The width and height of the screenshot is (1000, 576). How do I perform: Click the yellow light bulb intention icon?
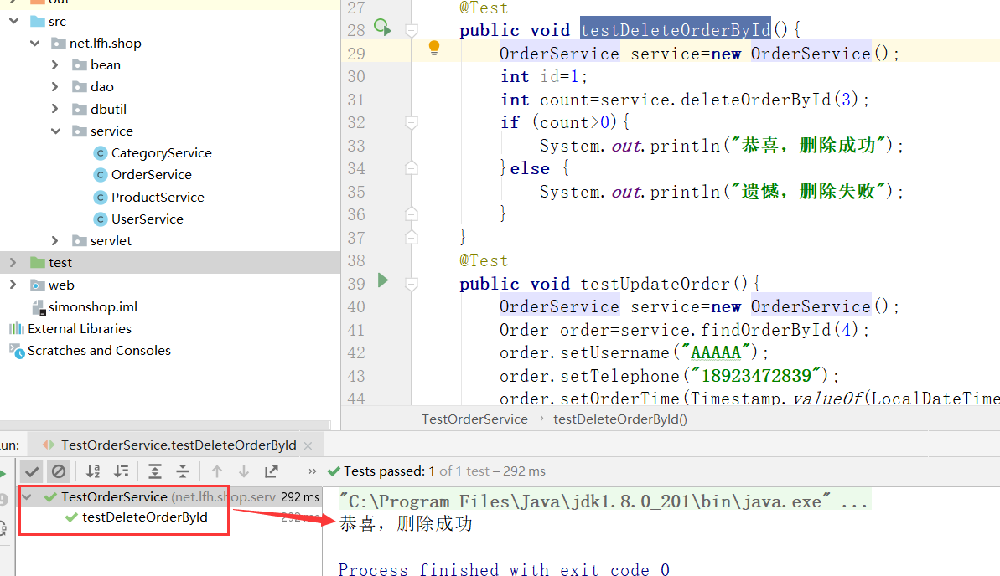pos(434,48)
